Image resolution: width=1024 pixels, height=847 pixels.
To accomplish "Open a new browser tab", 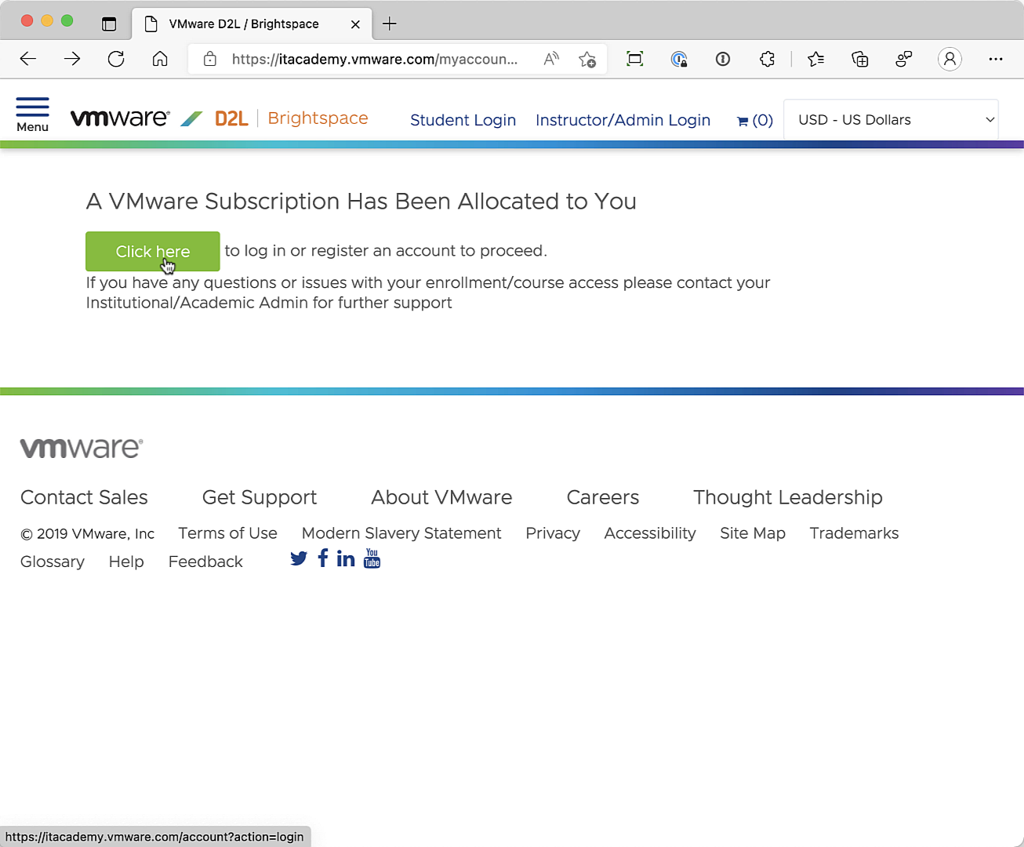I will [x=390, y=24].
